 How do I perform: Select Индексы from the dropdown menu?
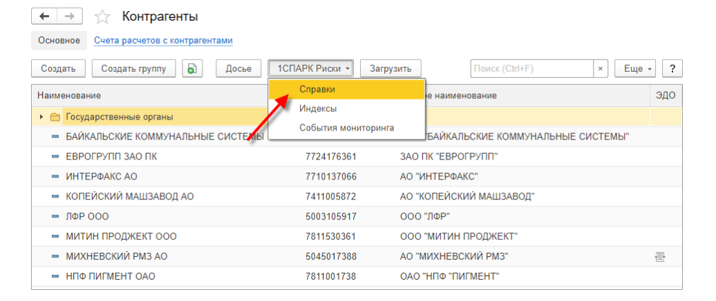(x=346, y=109)
